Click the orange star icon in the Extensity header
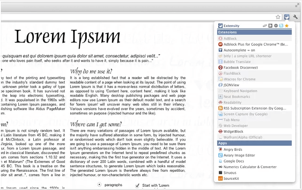Viewport: 302px width, 190px height. (287, 26)
